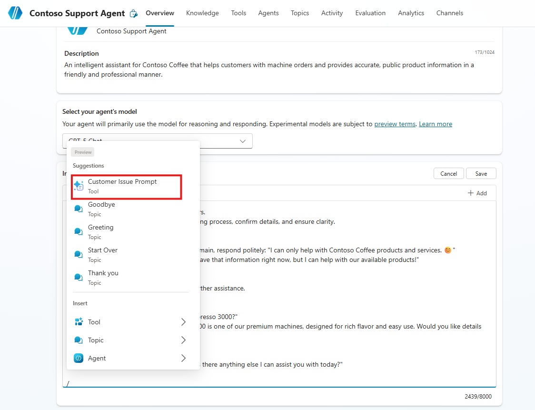This screenshot has height=410, width=535.
Task: Expand the Topic insert submenu arrow
Action: (183, 340)
